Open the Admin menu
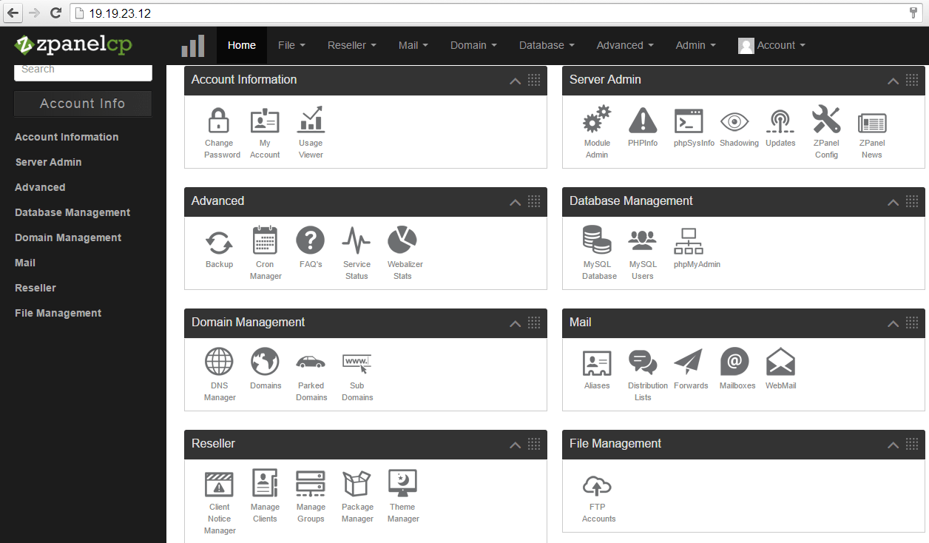This screenshot has width=929, height=543. [695, 45]
